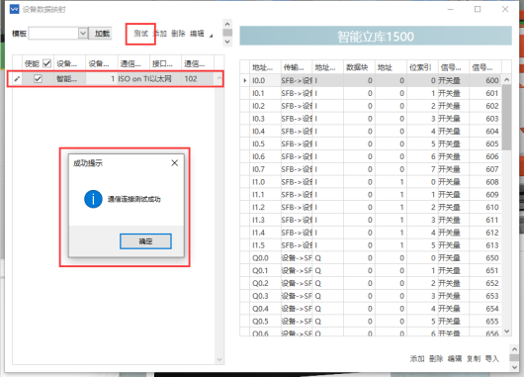The height and width of the screenshot is (377, 524).
Task: Click the 设备数据映射 window app icon
Action: pos(15,9)
